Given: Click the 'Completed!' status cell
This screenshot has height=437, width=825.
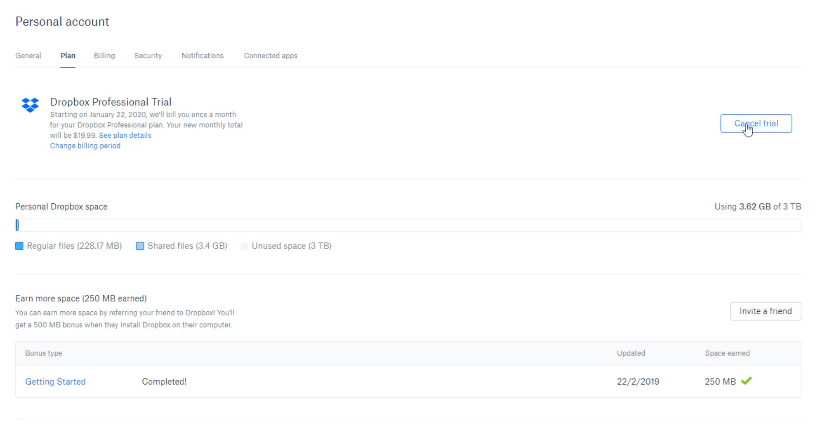Looking at the screenshot, I should click(164, 382).
